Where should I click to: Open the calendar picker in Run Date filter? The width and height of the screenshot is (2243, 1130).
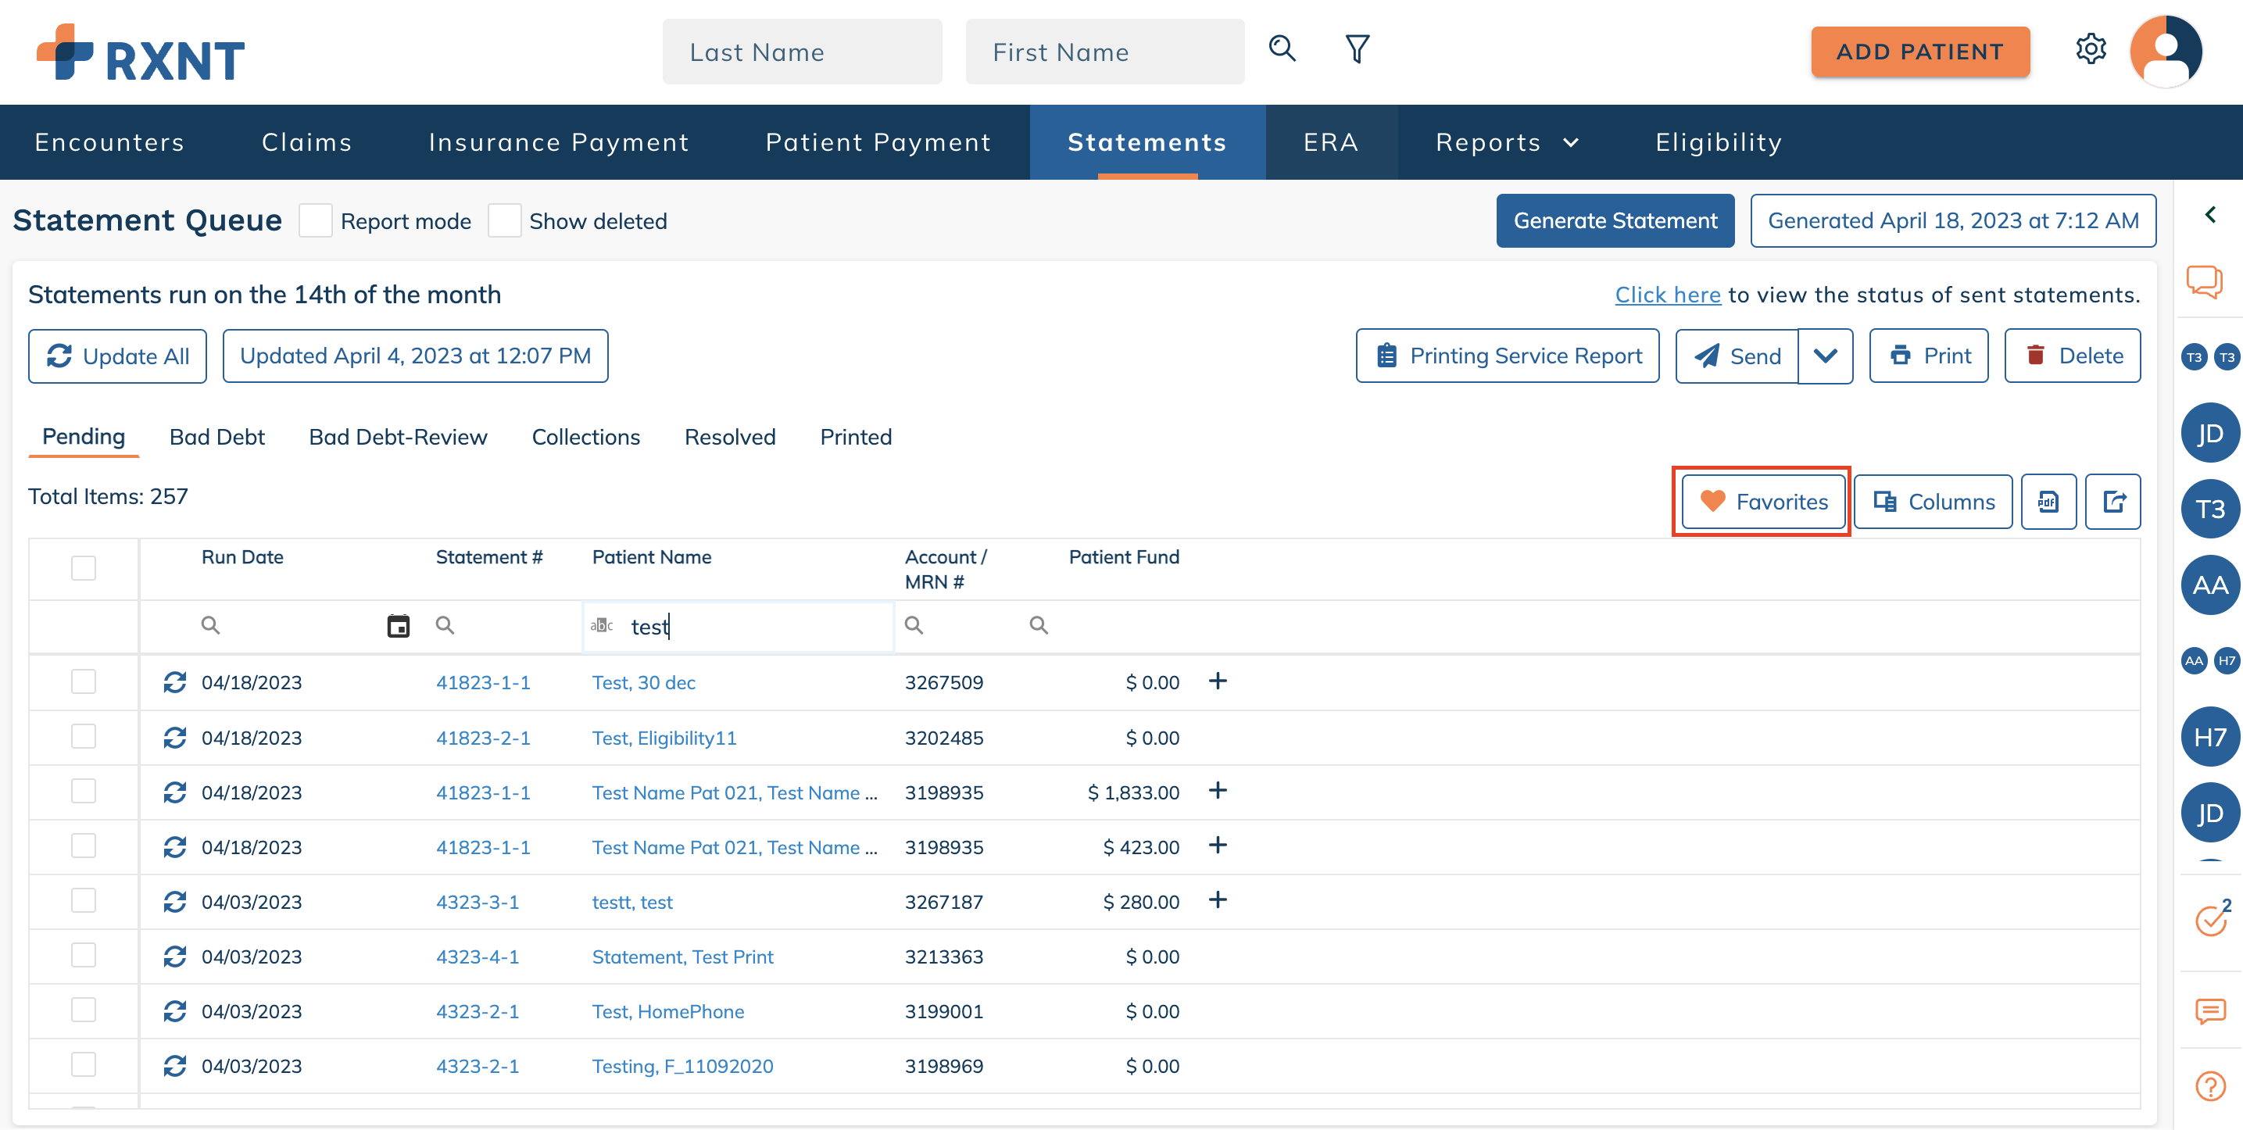398,625
